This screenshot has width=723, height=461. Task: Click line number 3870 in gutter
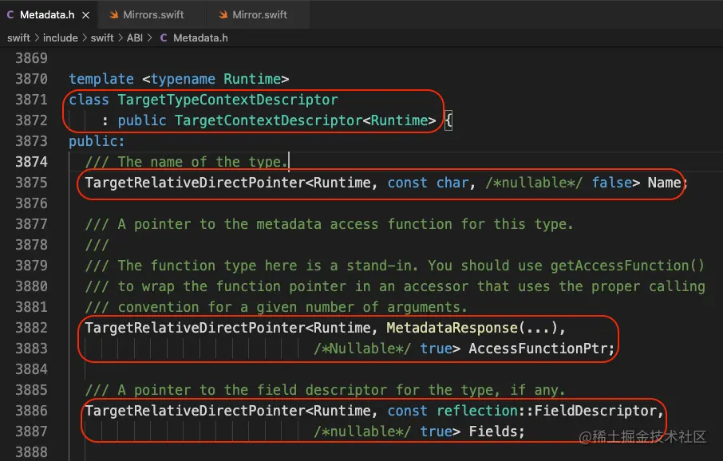31,79
